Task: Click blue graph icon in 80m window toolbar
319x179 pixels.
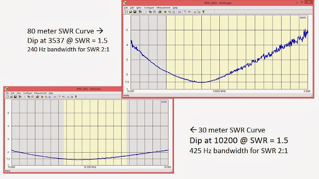Action: click(174, 12)
